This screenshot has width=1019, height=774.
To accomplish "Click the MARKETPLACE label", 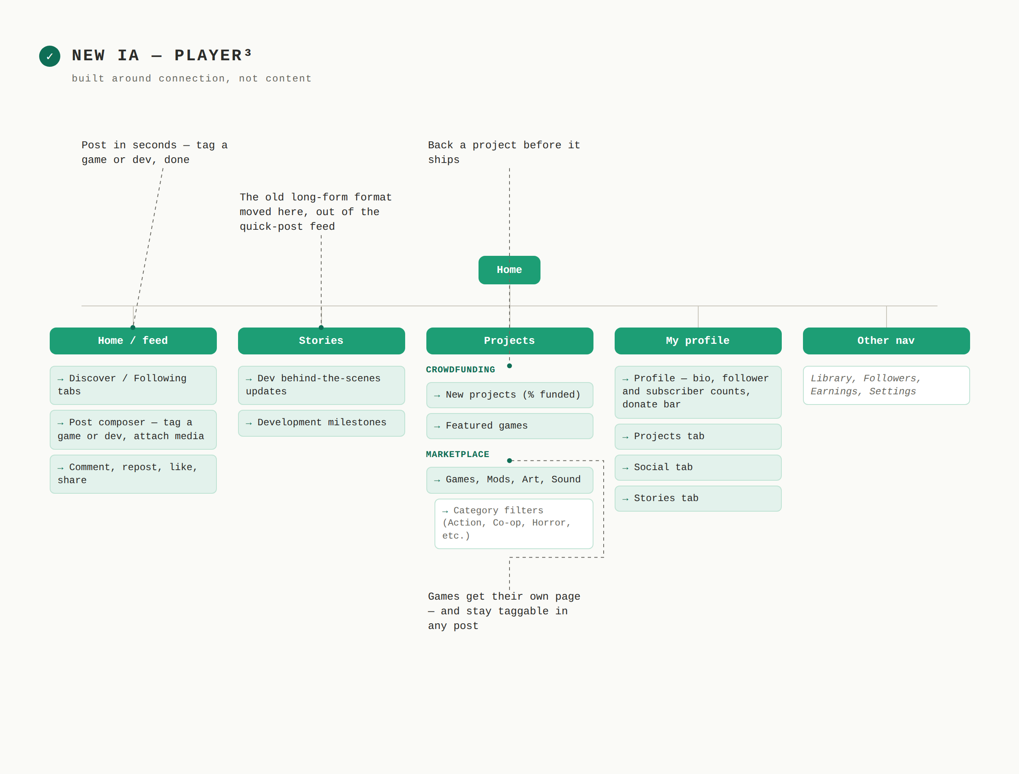I will click(x=458, y=454).
